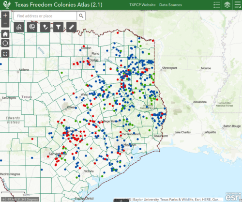Toggle fullscreen map view
242x202 pixels.
[5, 54]
